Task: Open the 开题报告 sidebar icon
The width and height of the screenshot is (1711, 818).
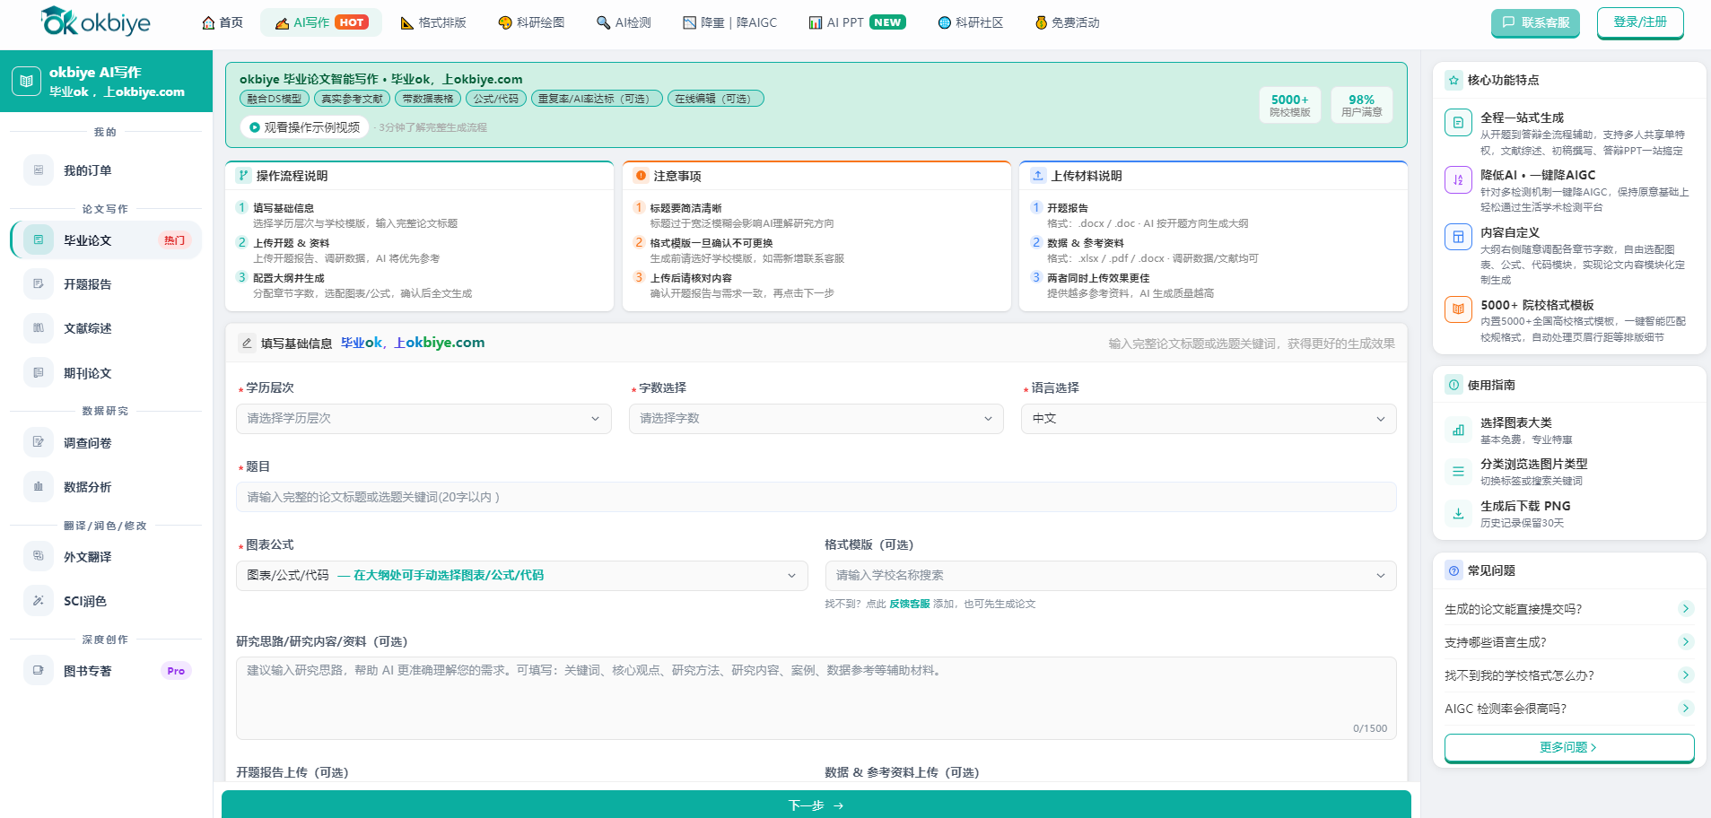Action: (39, 284)
